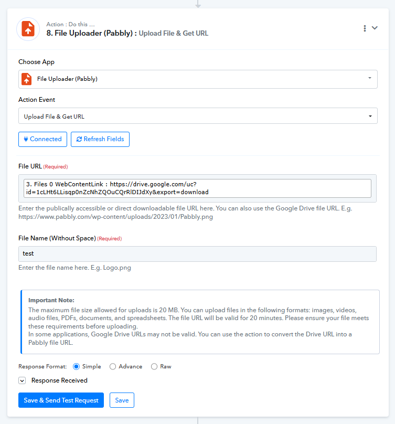Viewport: 395px width, 424px height.
Task: Click File Uploader icon inside Choose App box
Action: (27, 79)
